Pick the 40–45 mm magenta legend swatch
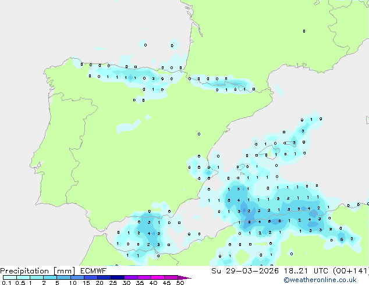369x285 pixels. [158, 277]
